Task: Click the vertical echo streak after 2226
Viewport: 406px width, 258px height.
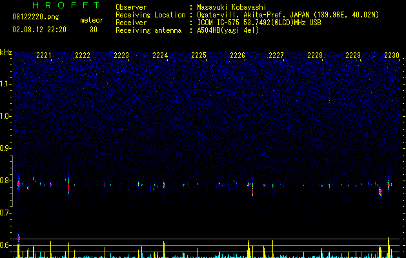Action: click(x=253, y=190)
